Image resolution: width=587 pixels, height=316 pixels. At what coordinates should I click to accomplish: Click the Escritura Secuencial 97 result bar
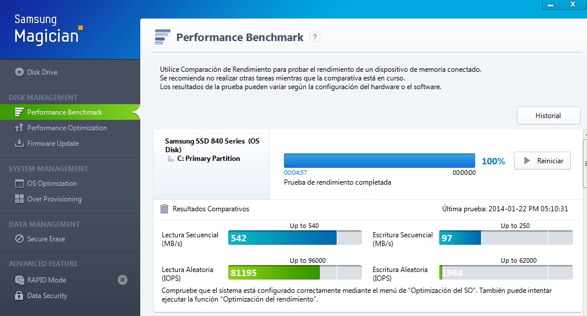506,238
